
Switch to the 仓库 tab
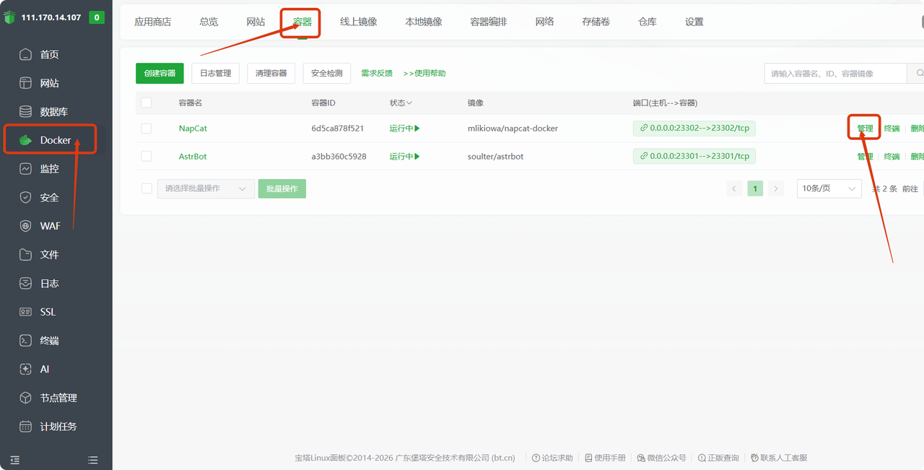click(648, 22)
